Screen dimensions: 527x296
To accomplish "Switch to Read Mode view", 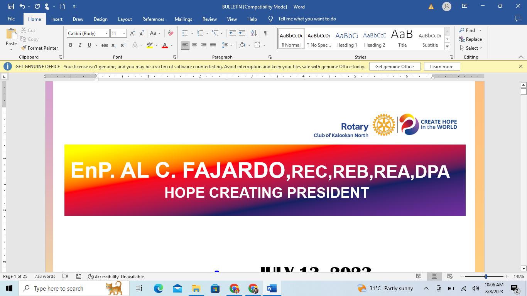I will (x=419, y=276).
